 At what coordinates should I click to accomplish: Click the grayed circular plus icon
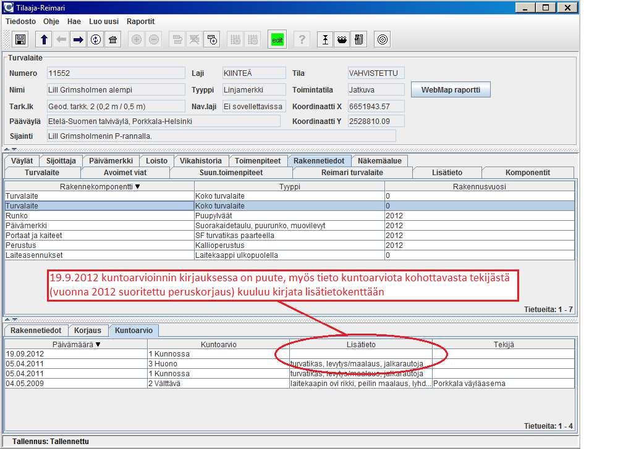pyautogui.click(x=136, y=39)
